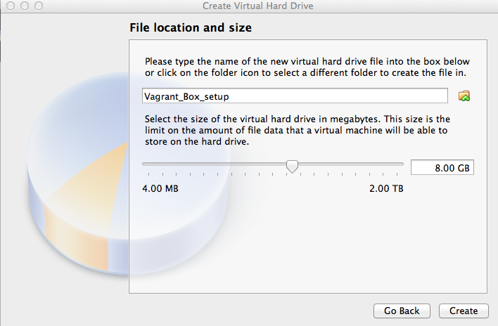Click the 8.00 GB size input box
The image size is (498, 326).
pos(442,167)
